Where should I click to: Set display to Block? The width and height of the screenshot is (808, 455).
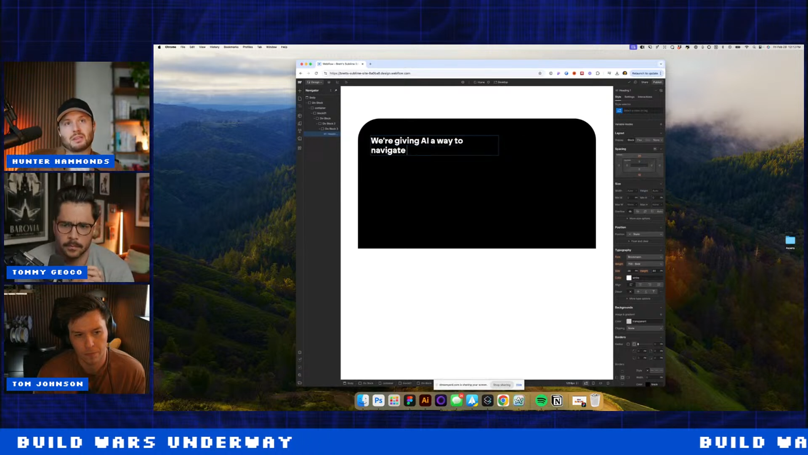pos(631,140)
